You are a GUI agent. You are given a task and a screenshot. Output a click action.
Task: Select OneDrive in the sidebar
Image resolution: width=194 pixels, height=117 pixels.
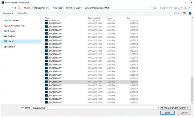coord(11,36)
